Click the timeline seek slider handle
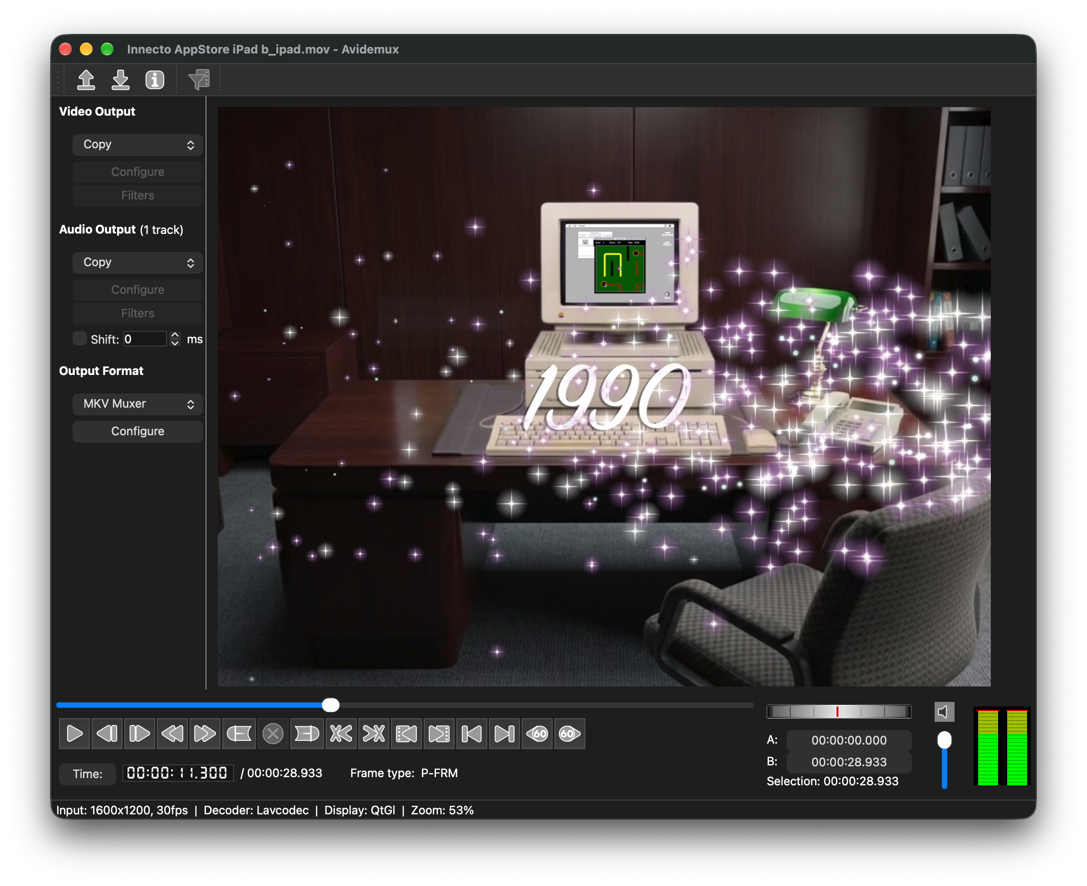The image size is (1087, 886). coord(331,706)
